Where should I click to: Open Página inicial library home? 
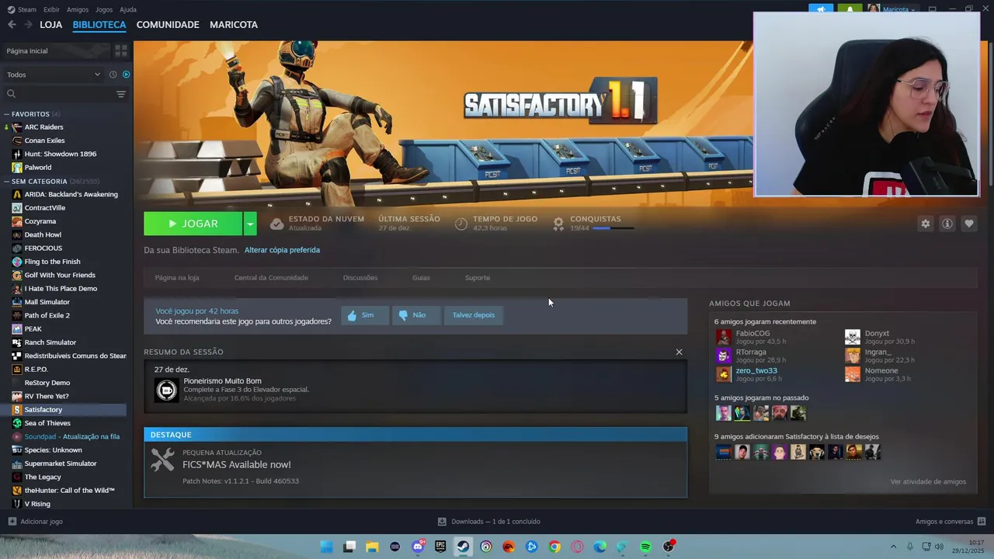[x=57, y=50]
